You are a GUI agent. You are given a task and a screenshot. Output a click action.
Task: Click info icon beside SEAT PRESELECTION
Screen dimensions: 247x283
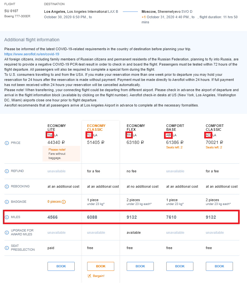7,248
